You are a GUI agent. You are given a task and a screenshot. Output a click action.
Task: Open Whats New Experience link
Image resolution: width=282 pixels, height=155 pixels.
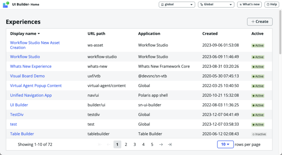[31, 66]
